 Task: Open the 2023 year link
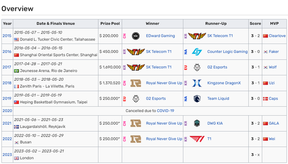coord(7,155)
